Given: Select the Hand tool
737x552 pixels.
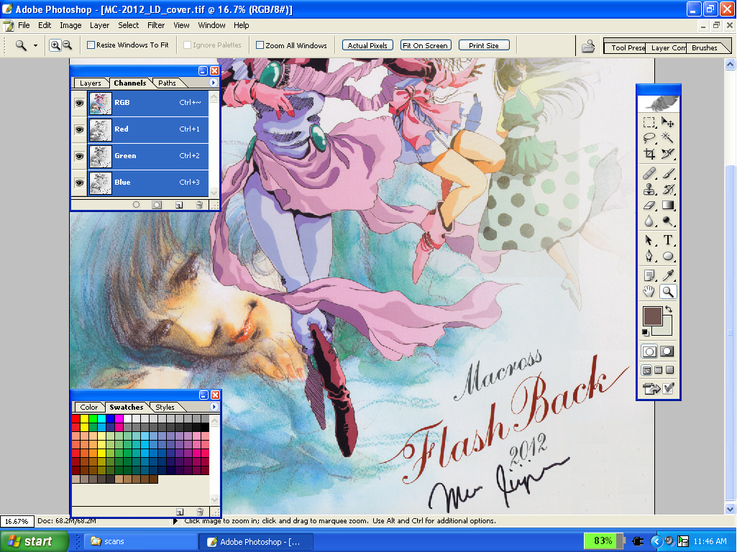Looking at the screenshot, I should click(649, 292).
